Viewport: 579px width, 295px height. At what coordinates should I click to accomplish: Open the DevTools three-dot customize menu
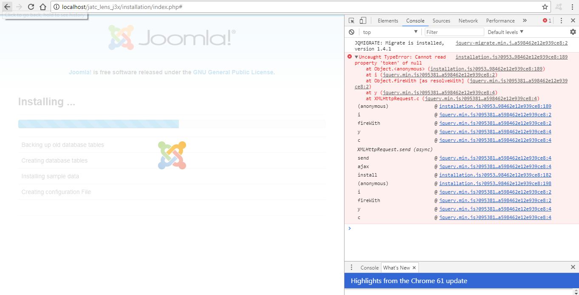click(x=561, y=20)
